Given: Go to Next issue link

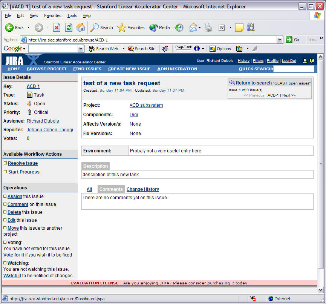Looking at the screenshot, I should 289,95.
